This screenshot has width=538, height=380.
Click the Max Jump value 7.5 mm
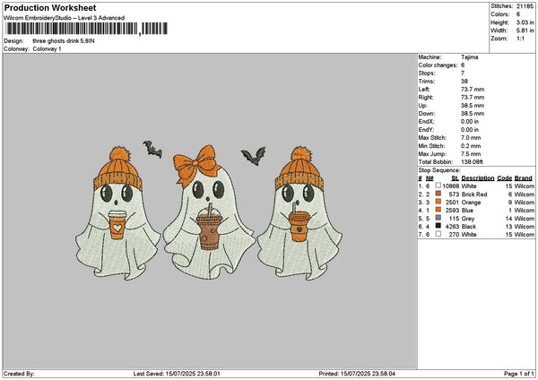[x=471, y=153]
